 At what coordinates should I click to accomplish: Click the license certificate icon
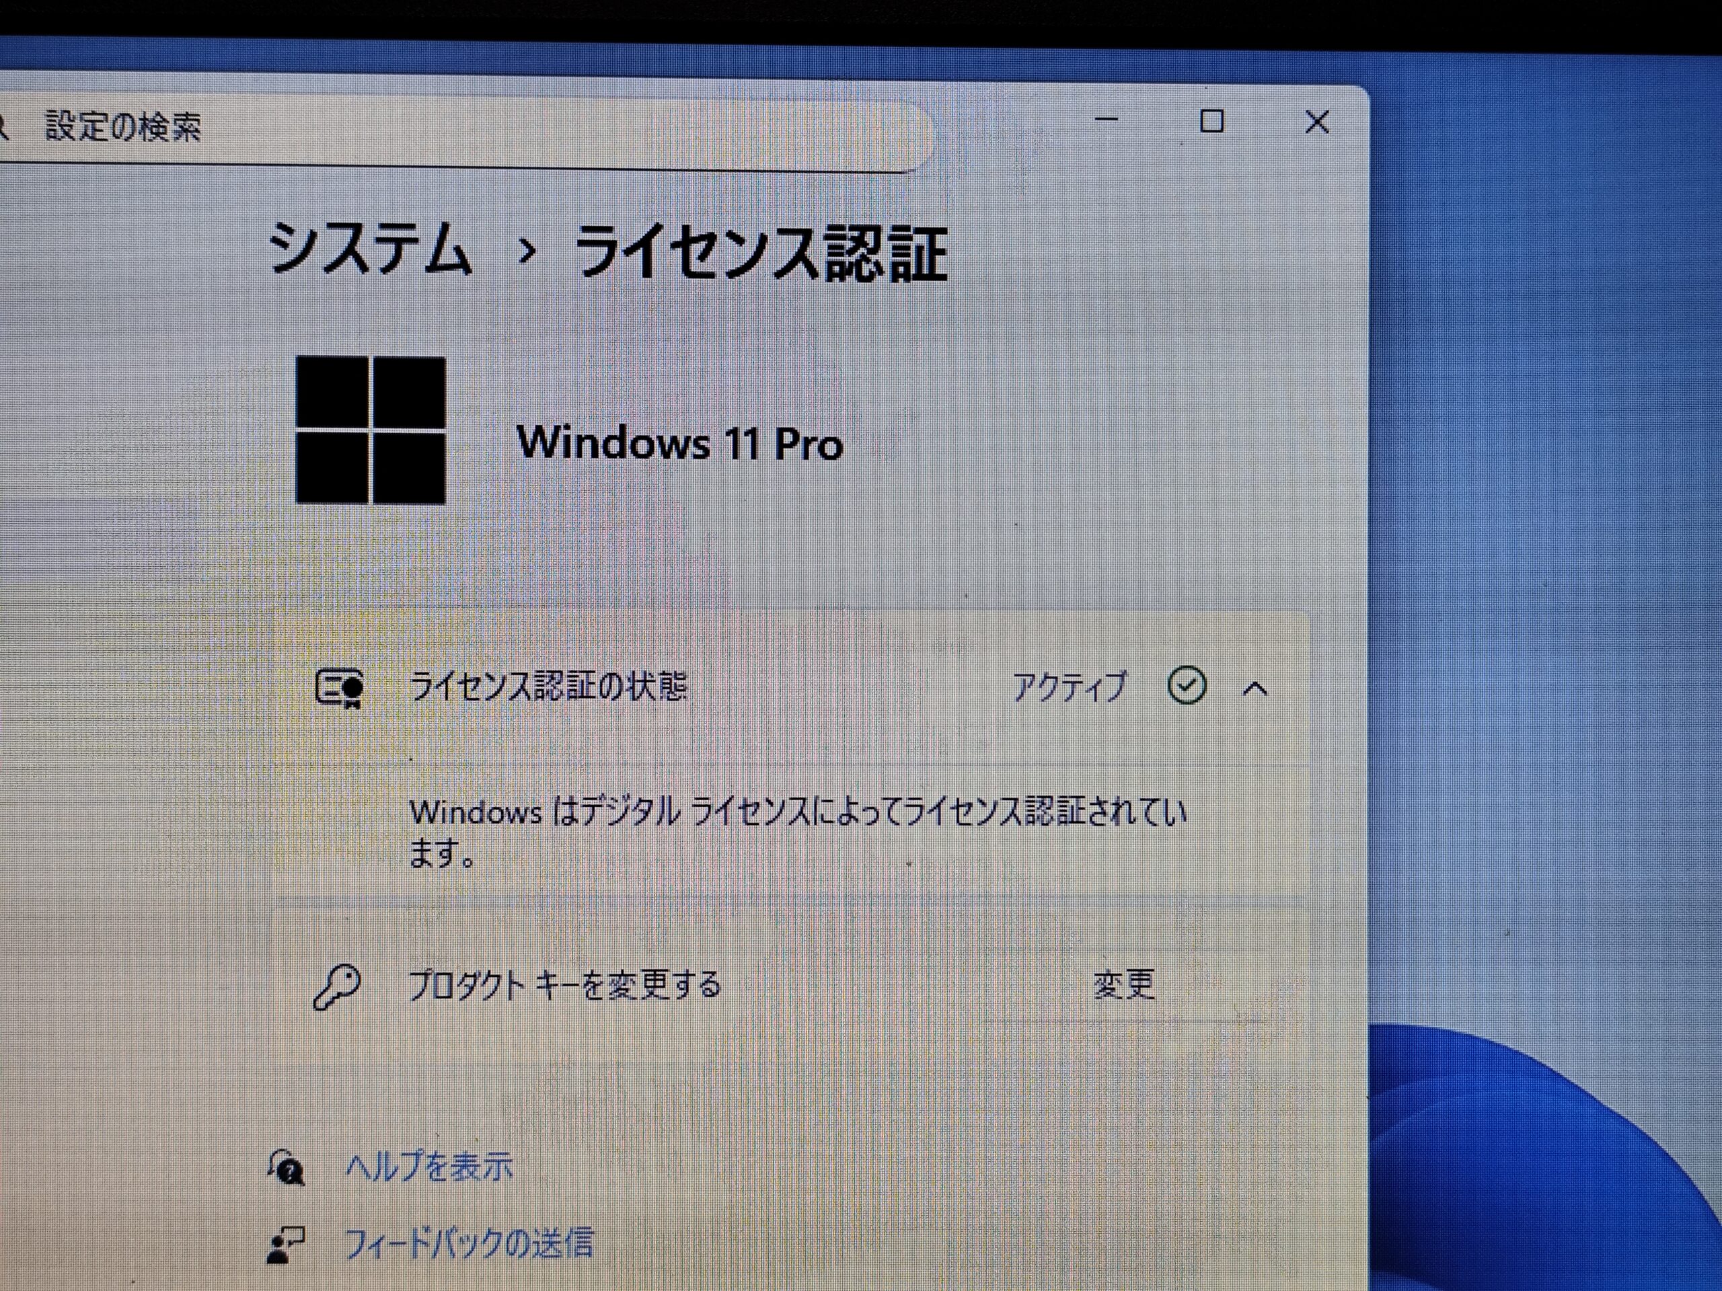point(340,688)
